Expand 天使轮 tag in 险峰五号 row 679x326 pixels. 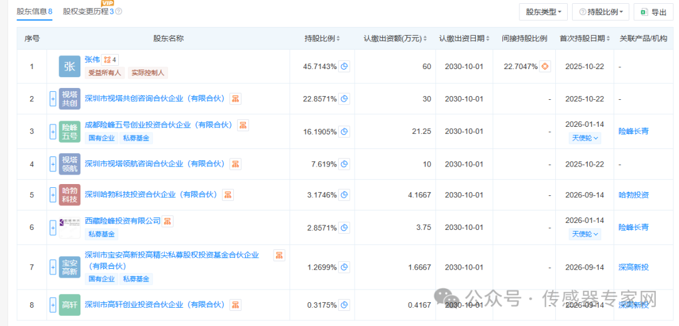click(585, 138)
